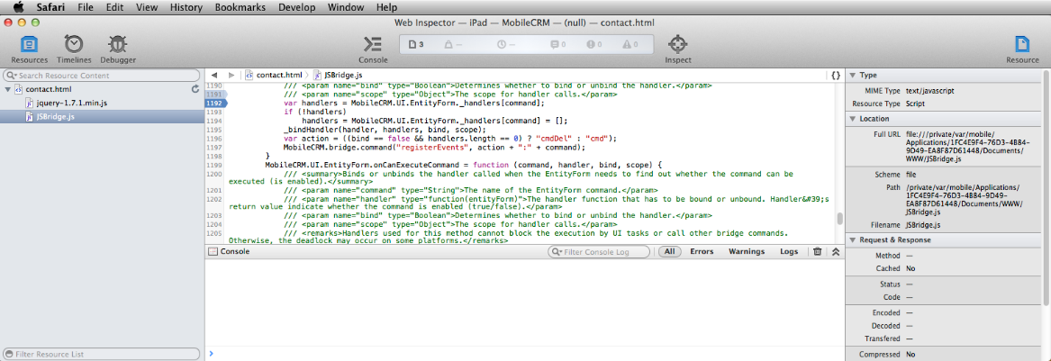1051x361 pixels.
Task: Open the Develop menu
Action: click(294, 7)
